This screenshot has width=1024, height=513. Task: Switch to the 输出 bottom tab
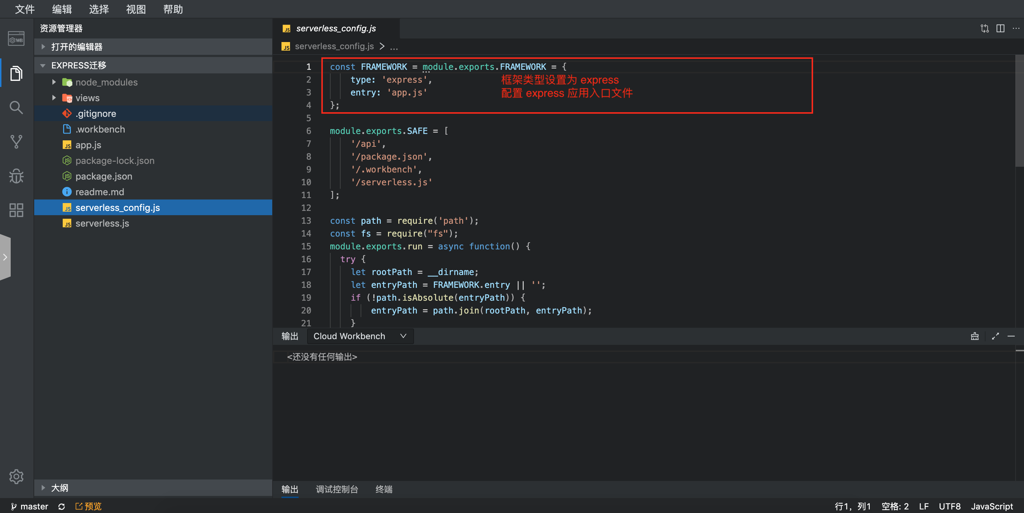coord(290,489)
